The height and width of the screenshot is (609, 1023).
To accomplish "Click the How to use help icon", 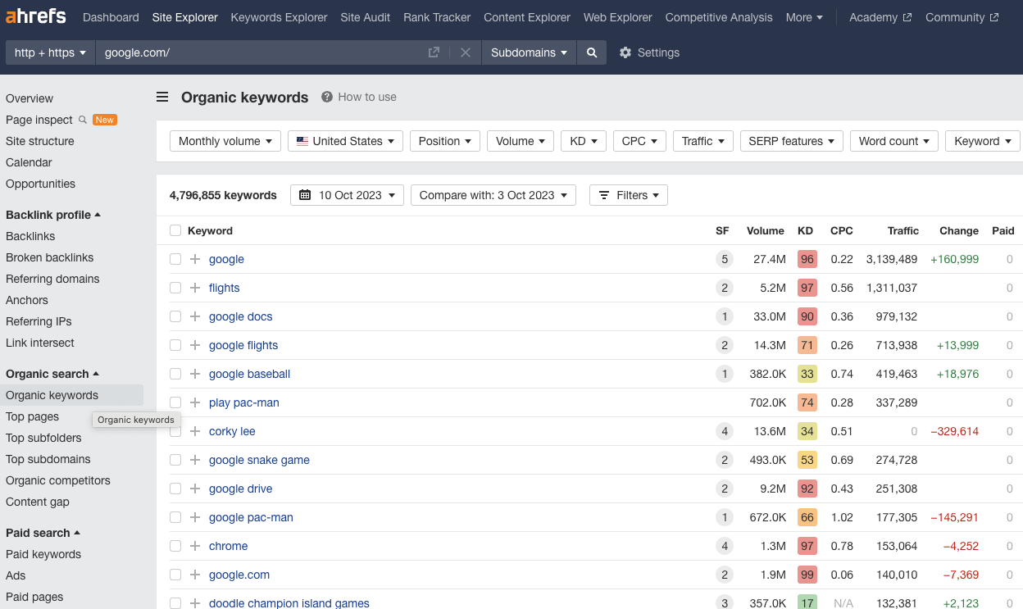I will 327,97.
